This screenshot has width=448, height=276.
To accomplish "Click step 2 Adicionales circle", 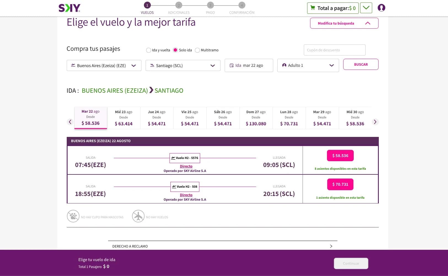I will tap(179, 5).
